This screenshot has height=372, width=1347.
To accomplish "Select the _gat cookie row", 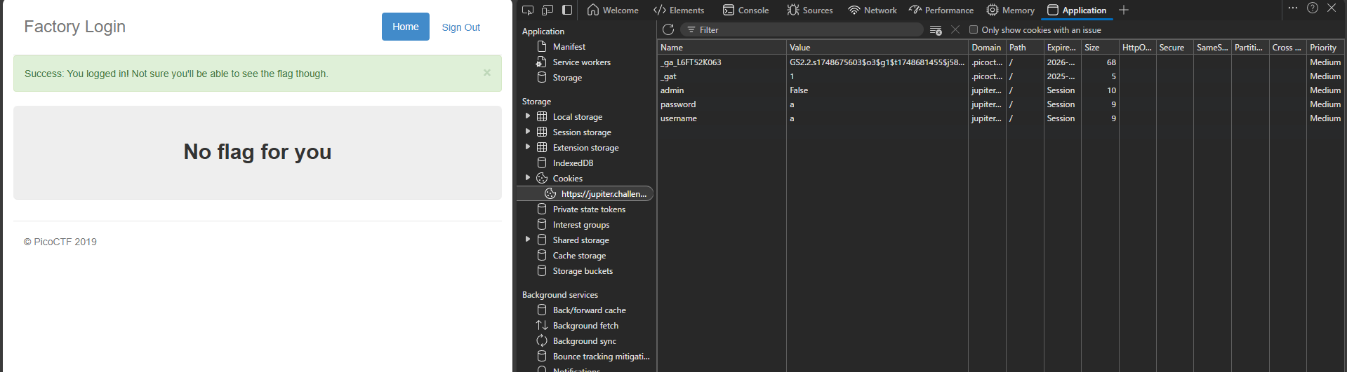I will tap(1001, 76).
